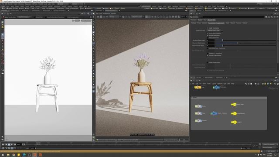
Task: Open the Subdivision Rule dropdown
Action: coord(214,31)
